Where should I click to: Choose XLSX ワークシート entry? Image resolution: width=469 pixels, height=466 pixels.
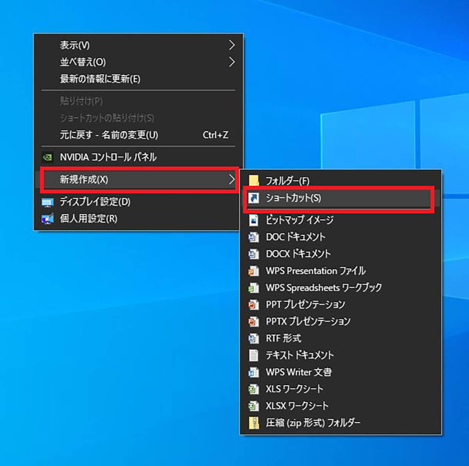pyautogui.click(x=297, y=406)
